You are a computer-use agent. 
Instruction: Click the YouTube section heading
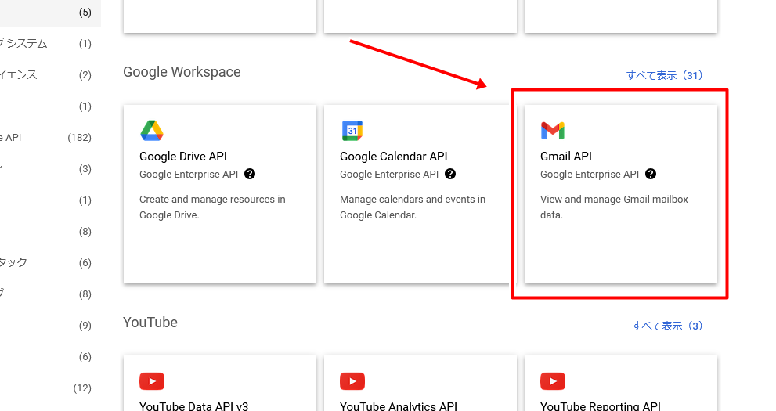point(150,323)
